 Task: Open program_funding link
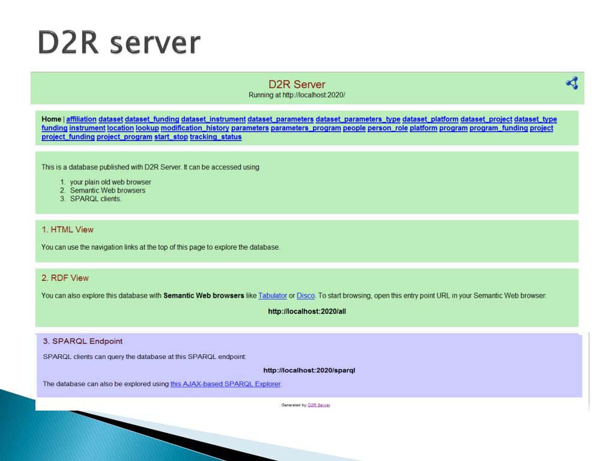[x=499, y=128]
